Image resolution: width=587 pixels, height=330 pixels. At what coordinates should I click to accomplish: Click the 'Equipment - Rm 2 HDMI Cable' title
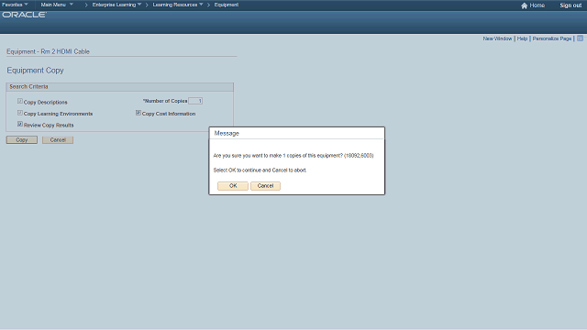[48, 51]
